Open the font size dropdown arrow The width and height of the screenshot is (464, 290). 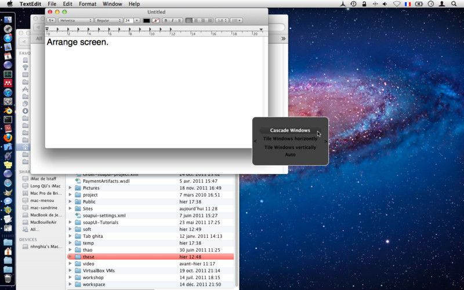coord(137,20)
